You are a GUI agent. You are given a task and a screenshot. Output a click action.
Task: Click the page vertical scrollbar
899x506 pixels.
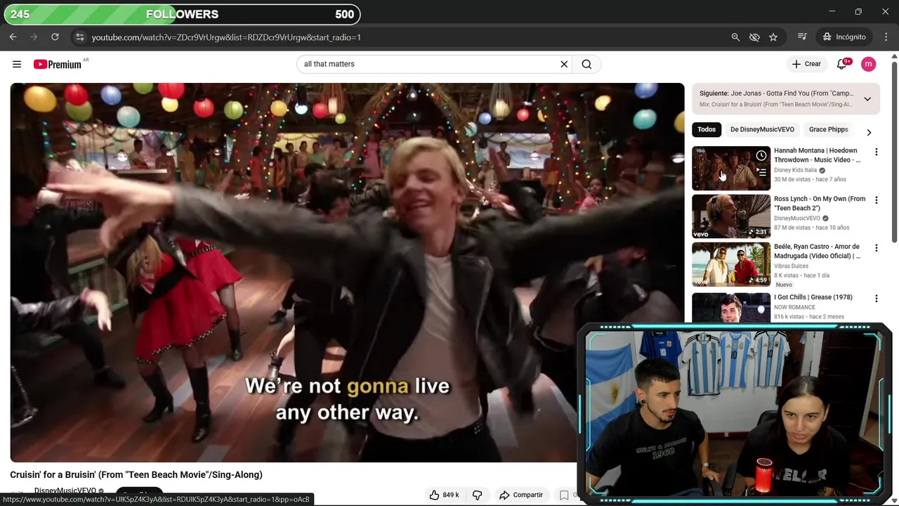(x=895, y=151)
